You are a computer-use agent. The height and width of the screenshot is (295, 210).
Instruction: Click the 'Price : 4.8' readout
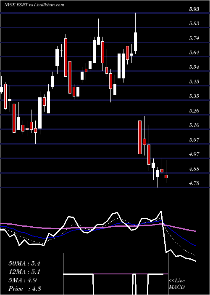coord(25,289)
